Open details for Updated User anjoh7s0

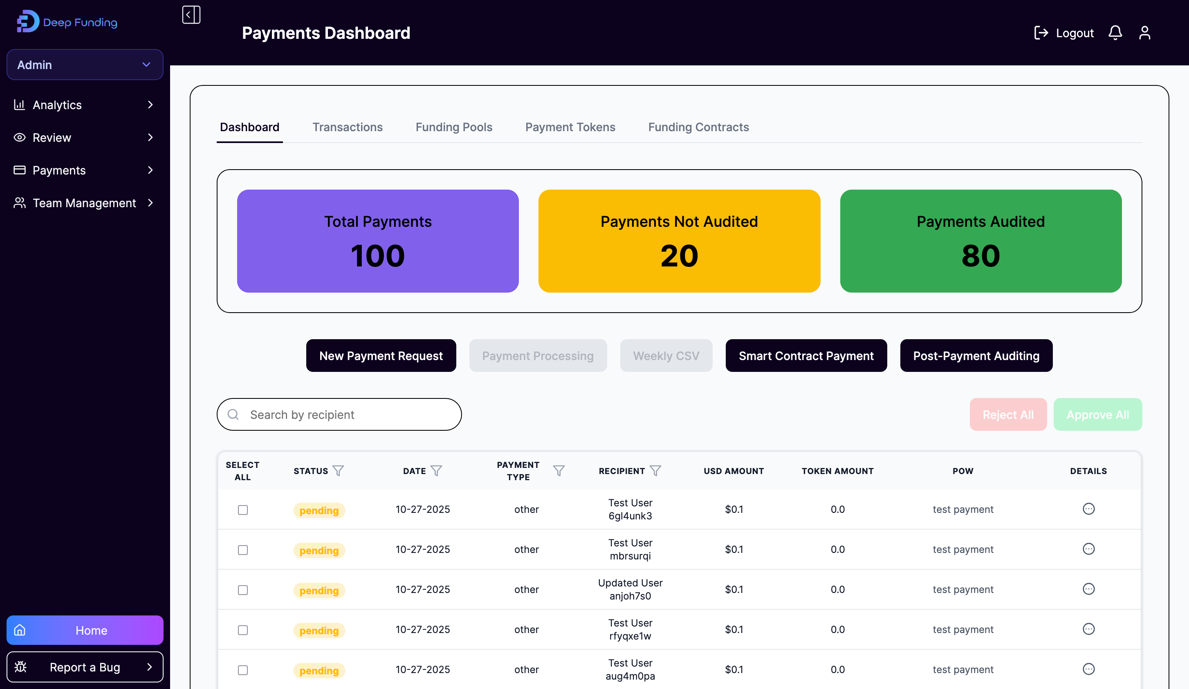click(x=1088, y=589)
